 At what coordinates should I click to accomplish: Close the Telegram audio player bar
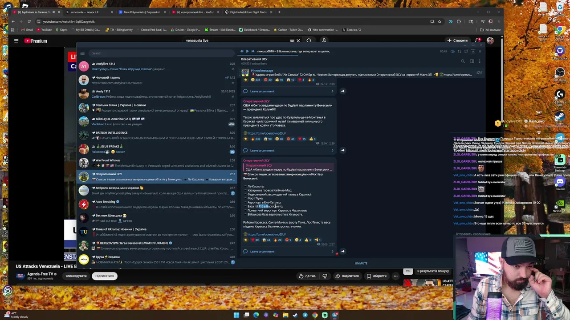(480, 52)
